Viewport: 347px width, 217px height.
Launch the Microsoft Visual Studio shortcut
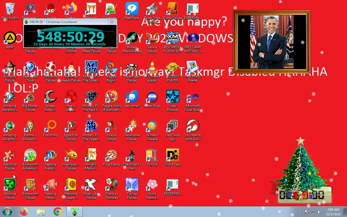pos(193,101)
